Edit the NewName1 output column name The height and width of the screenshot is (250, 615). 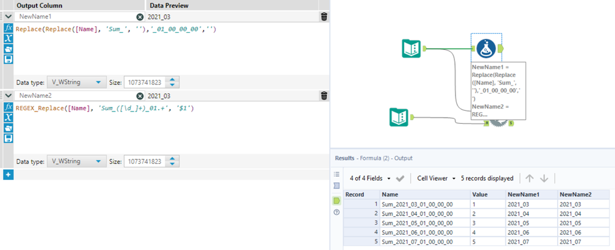[76, 17]
